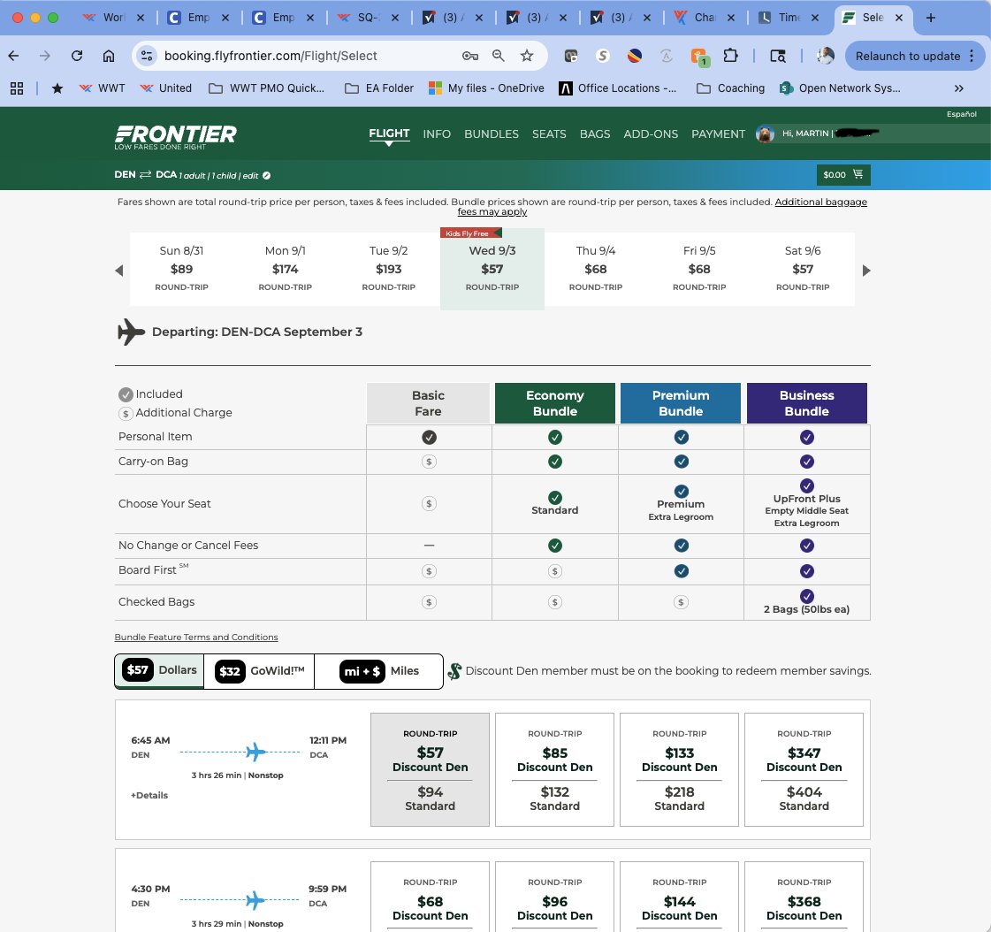Screen dimensions: 991x932
Task: Show later dates with right arrow
Action: 866,271
